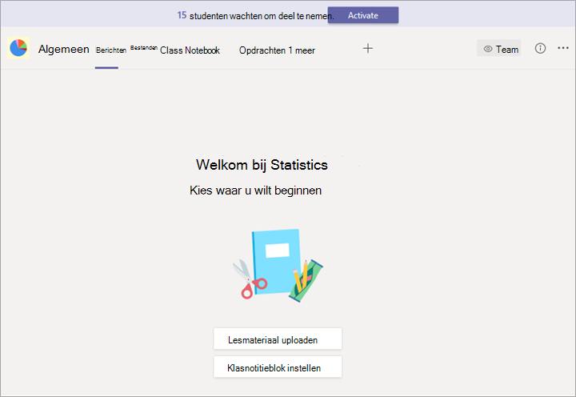Click the Team button with eye icon
This screenshot has height=397, width=576.
coord(499,48)
